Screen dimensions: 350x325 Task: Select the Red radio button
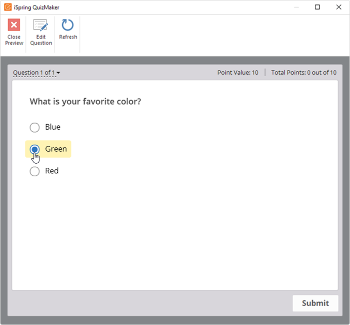click(34, 171)
